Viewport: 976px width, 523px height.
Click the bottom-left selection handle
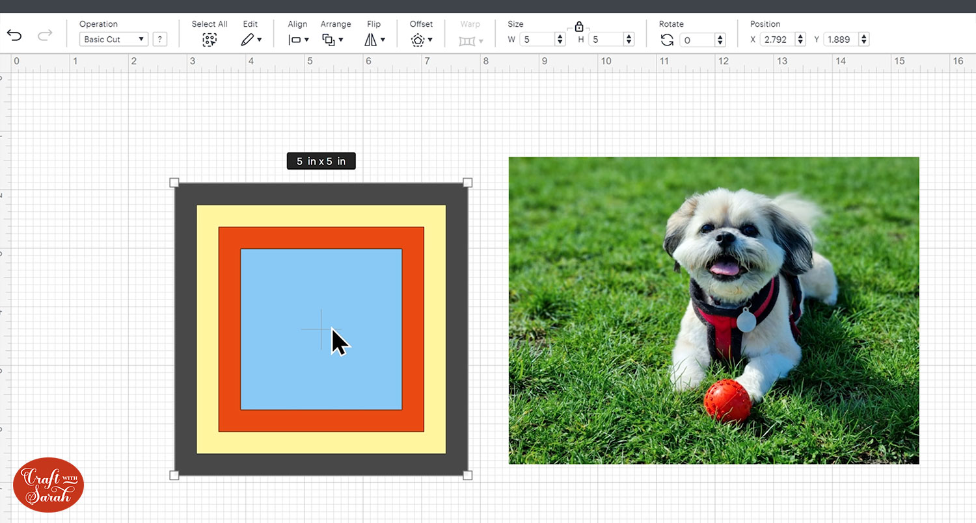tap(174, 476)
